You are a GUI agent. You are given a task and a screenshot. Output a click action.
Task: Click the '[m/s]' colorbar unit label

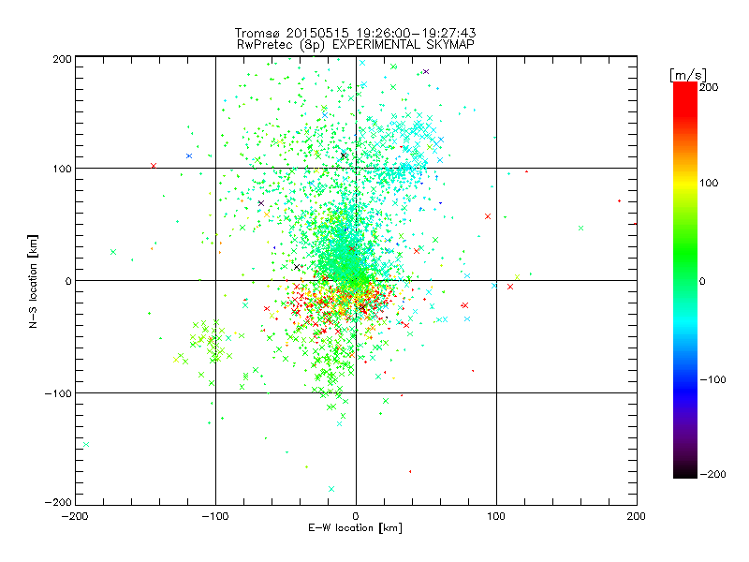click(688, 75)
